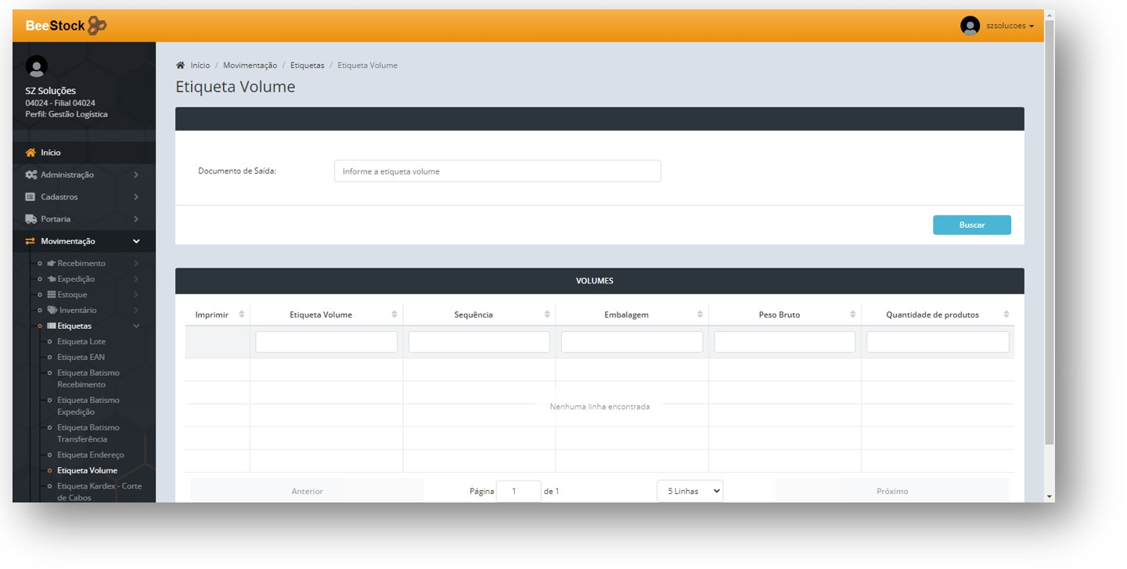Click the sidebar profile avatar
The height and width of the screenshot is (569, 1127).
pos(37,67)
